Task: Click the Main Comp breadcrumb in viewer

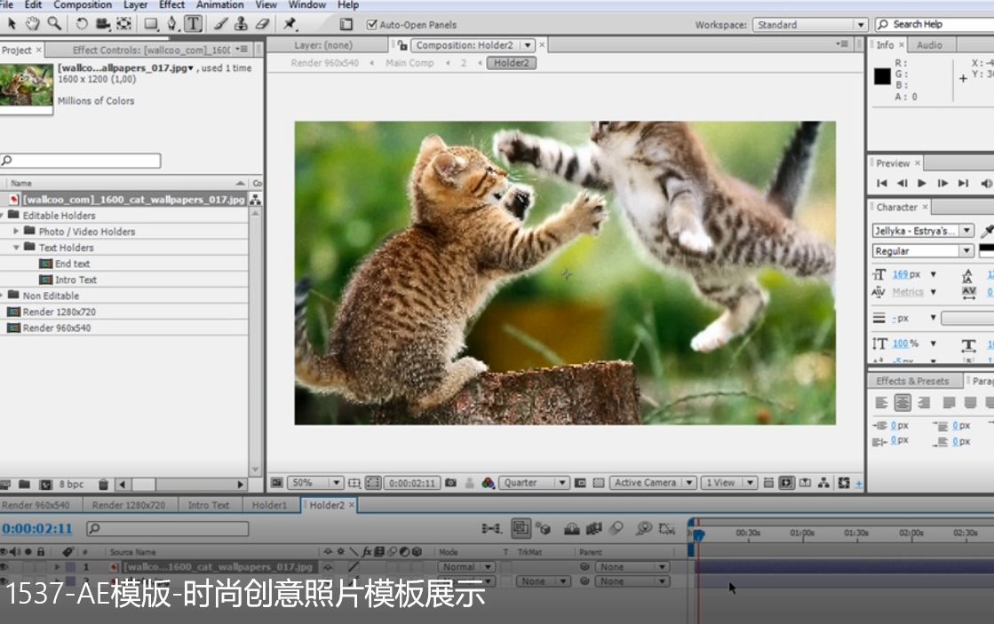Action: pyautogui.click(x=410, y=63)
